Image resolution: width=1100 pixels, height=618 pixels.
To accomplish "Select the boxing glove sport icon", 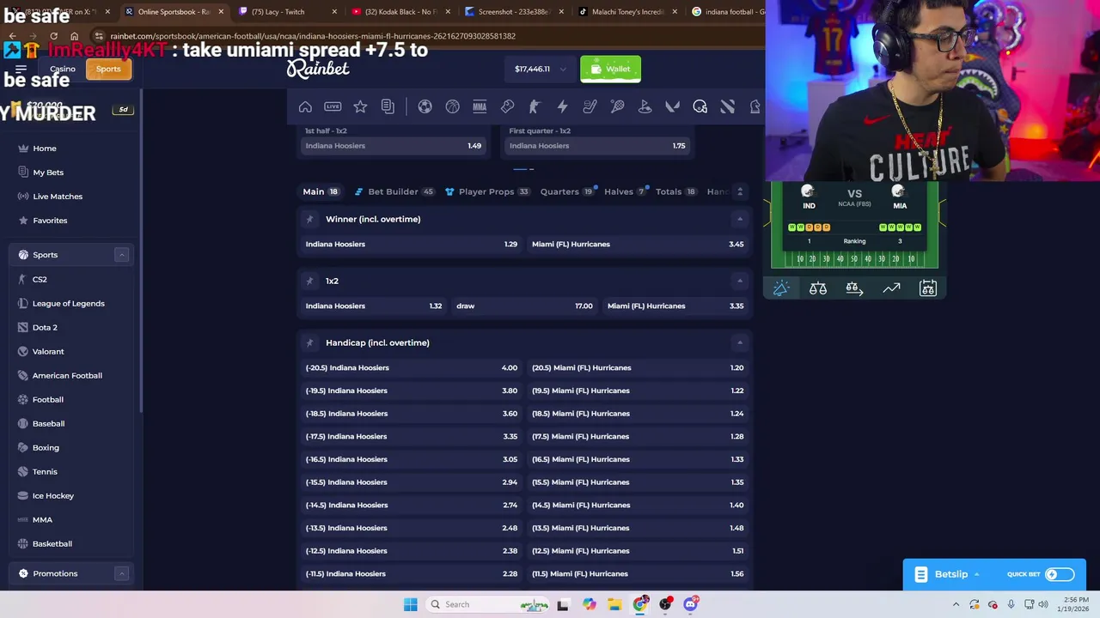I will pos(507,106).
